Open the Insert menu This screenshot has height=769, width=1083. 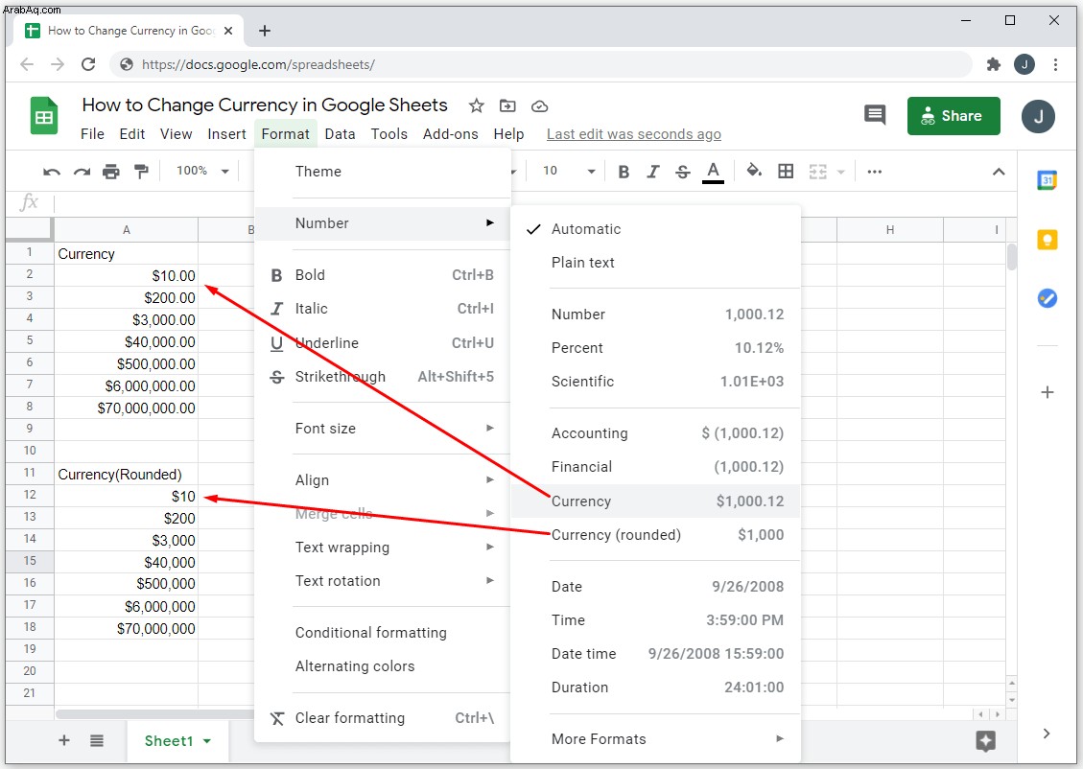click(226, 134)
